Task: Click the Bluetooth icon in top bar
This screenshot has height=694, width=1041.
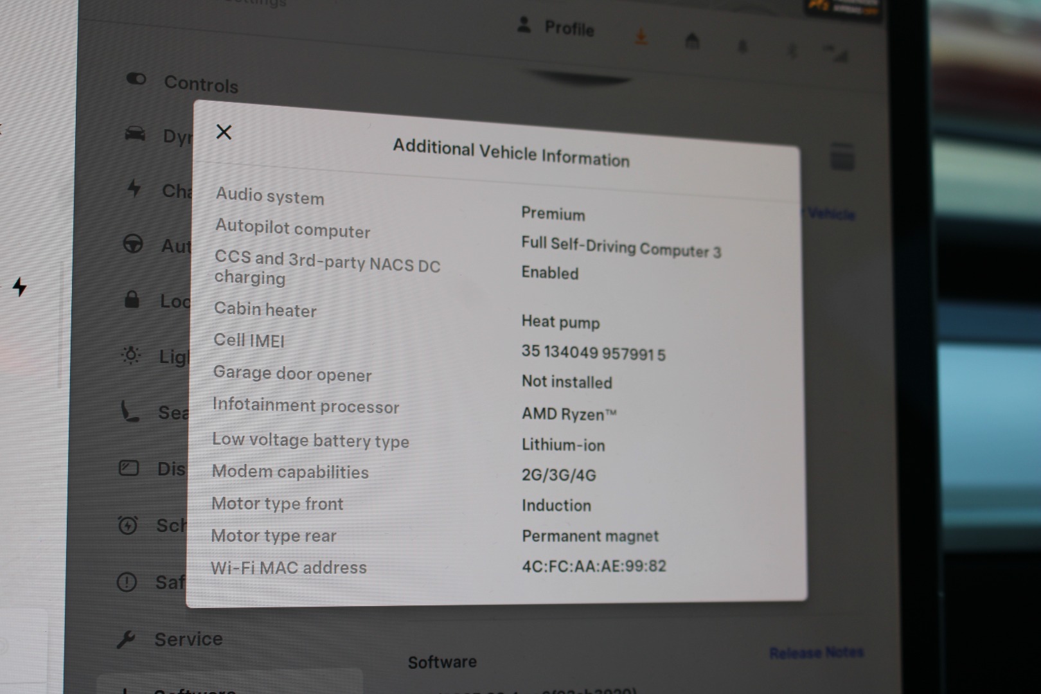Action: [x=792, y=51]
